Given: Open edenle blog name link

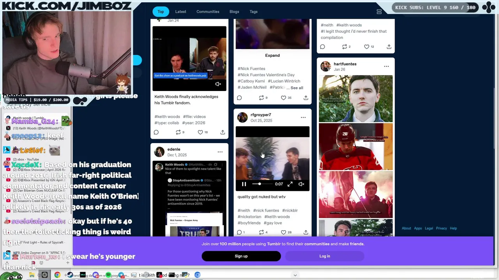Looking at the screenshot, I should tap(174, 149).
